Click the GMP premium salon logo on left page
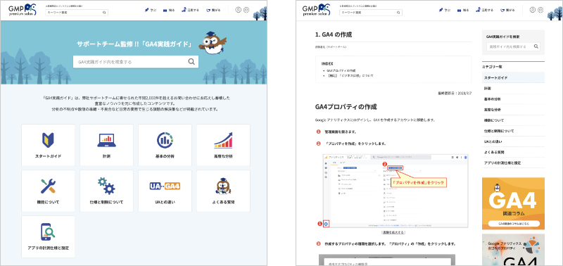The width and height of the screenshot is (563, 266). (x=23, y=10)
